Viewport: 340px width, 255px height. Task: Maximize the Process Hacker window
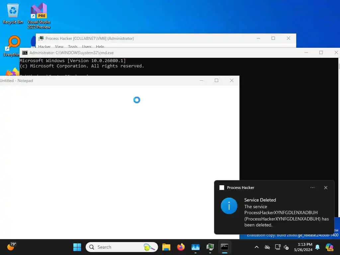(273, 39)
